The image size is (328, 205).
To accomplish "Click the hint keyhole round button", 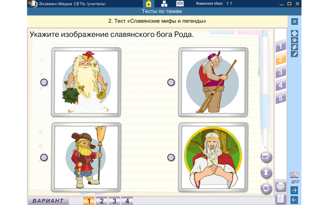I will (266, 173).
